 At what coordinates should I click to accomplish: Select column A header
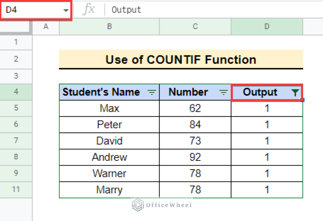45,27
